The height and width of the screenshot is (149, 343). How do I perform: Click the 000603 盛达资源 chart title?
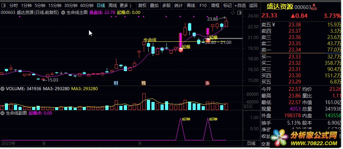tap(30, 13)
